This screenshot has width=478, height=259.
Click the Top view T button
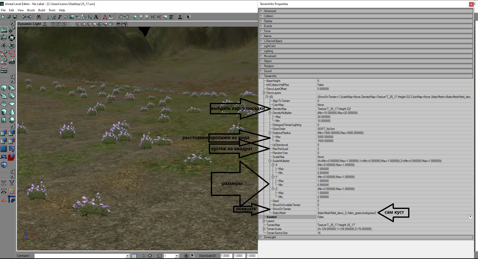[x=53, y=24]
